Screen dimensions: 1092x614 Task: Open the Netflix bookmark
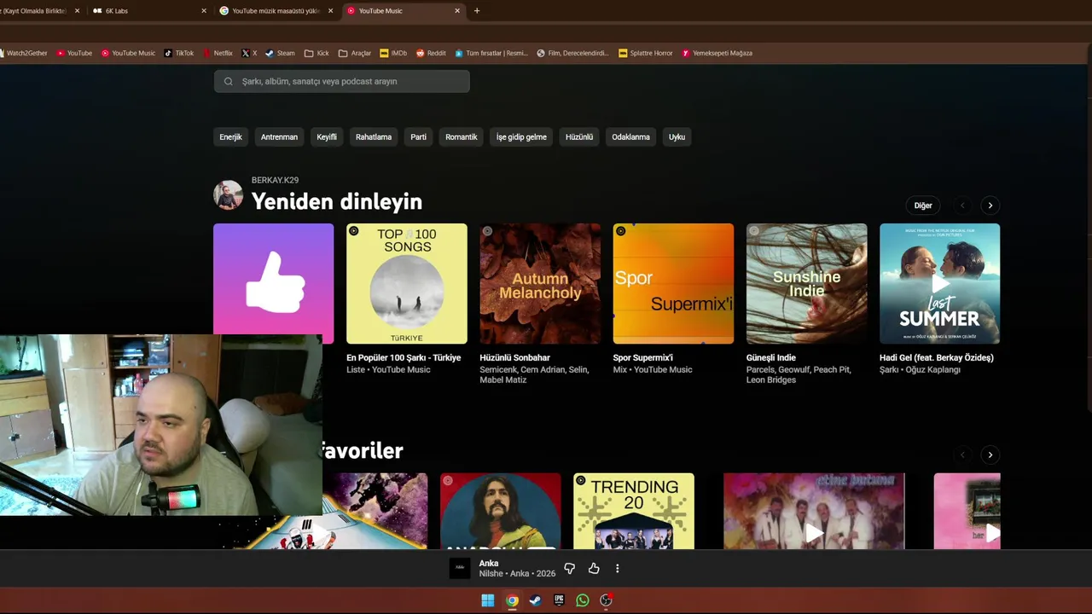click(218, 53)
